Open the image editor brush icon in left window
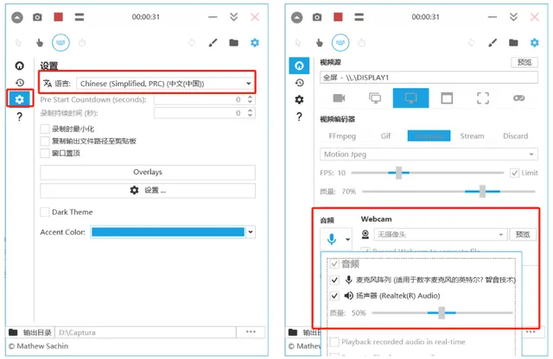 click(213, 43)
